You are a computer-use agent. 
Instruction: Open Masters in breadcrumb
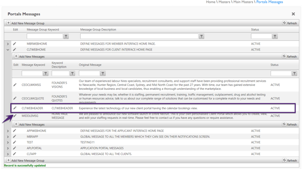pos(224,2)
